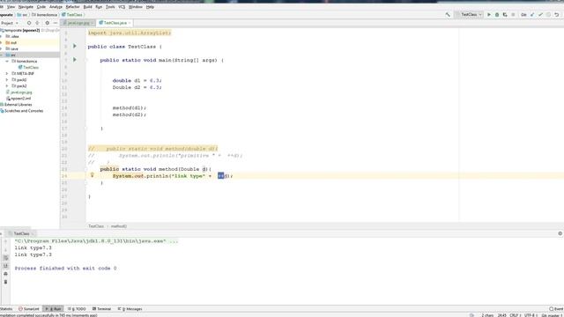
Task: Click the collapse all icon in Project panel
Action: [37, 23]
